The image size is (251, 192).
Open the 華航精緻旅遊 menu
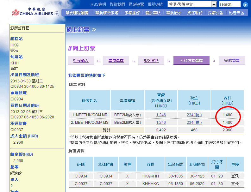107,13
